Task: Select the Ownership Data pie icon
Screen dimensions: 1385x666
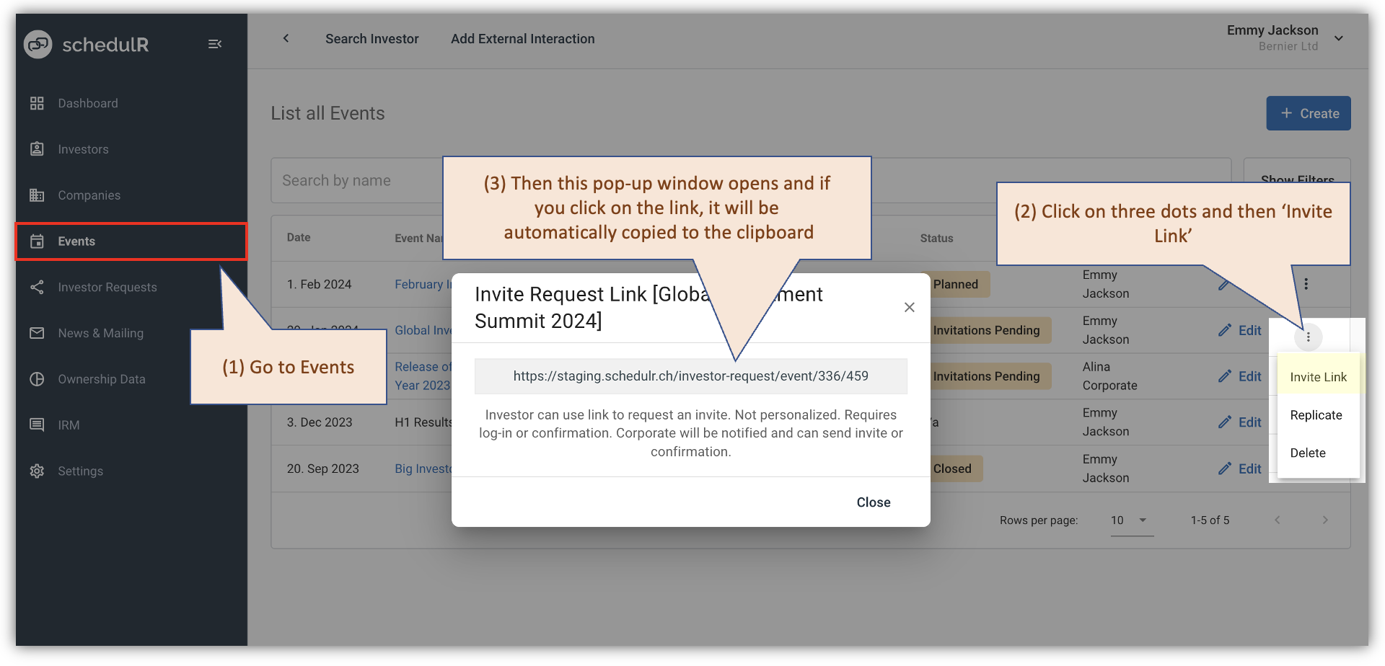Action: 37,379
